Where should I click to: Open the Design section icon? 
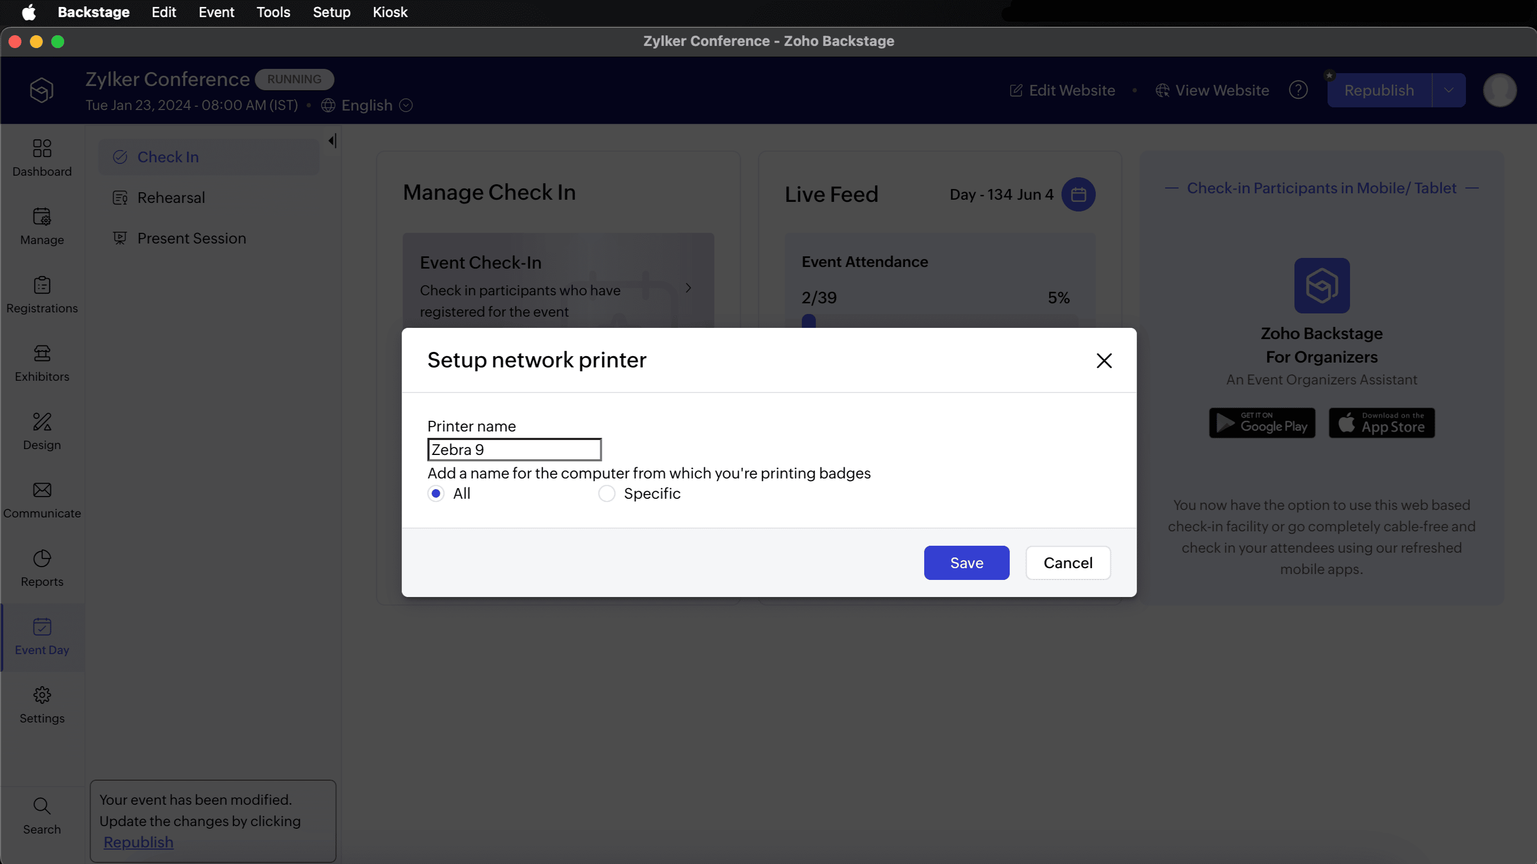(x=42, y=421)
